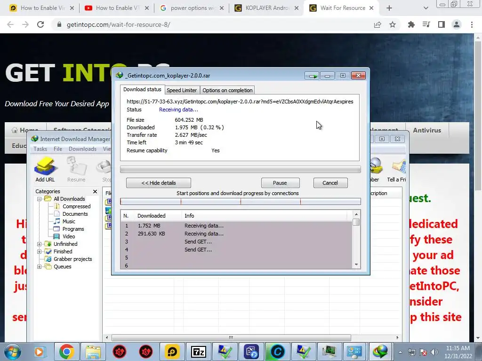Image resolution: width=482 pixels, height=361 pixels.
Task: Select Video category in IDM tree
Action: pyautogui.click(x=69, y=237)
